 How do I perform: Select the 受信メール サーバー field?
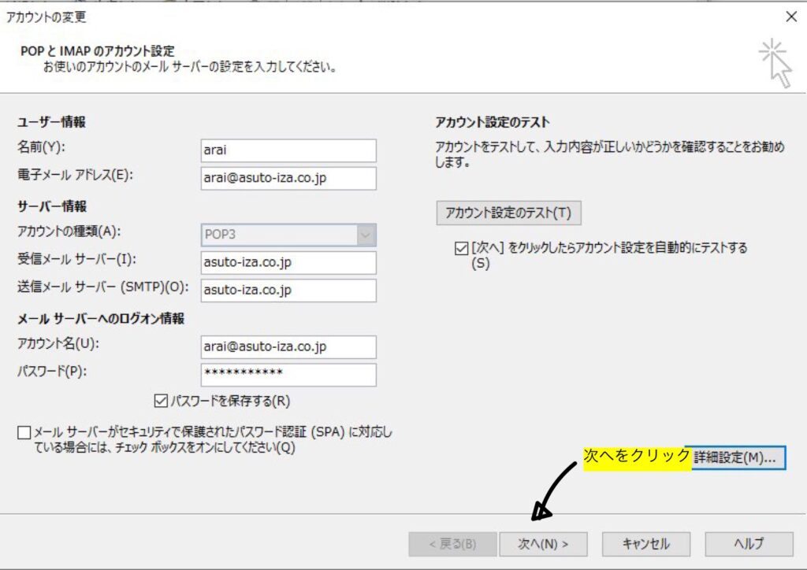click(x=288, y=263)
